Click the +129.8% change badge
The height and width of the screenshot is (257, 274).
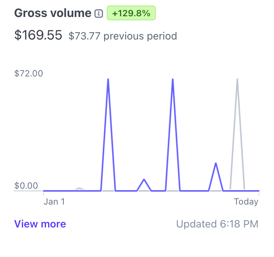pos(131,13)
